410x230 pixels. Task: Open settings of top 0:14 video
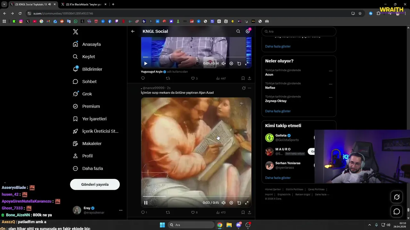231,64
